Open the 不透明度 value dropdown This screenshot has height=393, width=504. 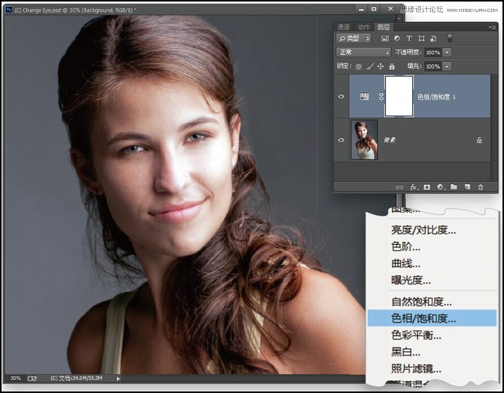pos(447,52)
